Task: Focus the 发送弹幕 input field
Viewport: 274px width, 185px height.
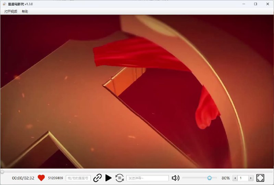Action: coord(148,178)
